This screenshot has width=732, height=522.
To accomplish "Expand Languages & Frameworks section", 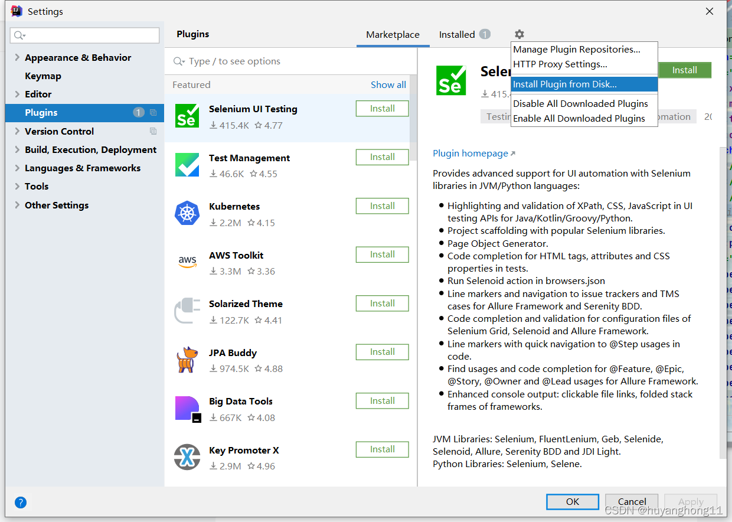I will pos(17,168).
